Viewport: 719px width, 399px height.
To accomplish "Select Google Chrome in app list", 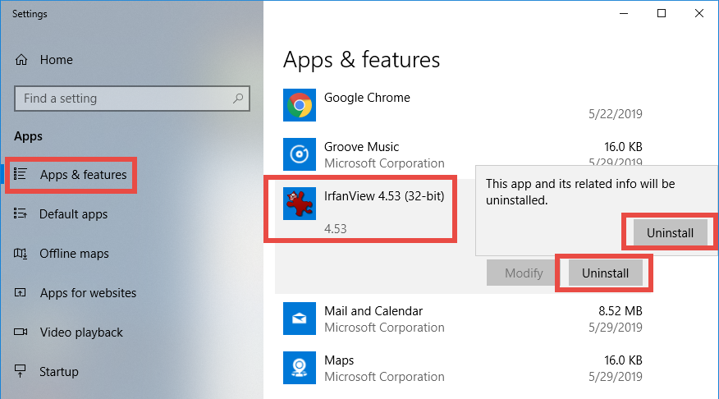I will coord(367,98).
